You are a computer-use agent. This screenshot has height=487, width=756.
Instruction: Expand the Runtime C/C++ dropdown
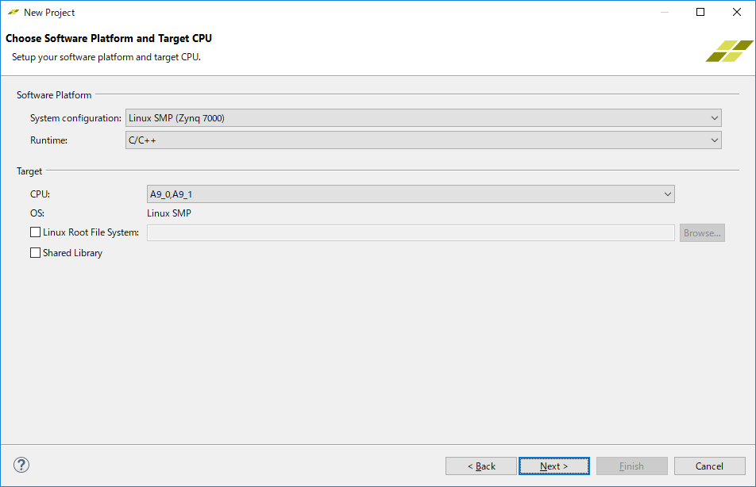pos(423,140)
